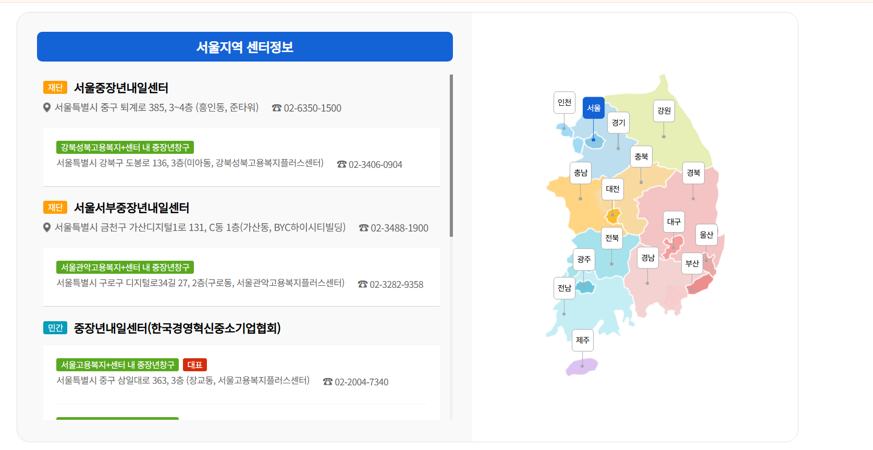
Task: Click the 중장년내일센터(한국경영혁신중소기업협회) heading
Action: coord(177,328)
